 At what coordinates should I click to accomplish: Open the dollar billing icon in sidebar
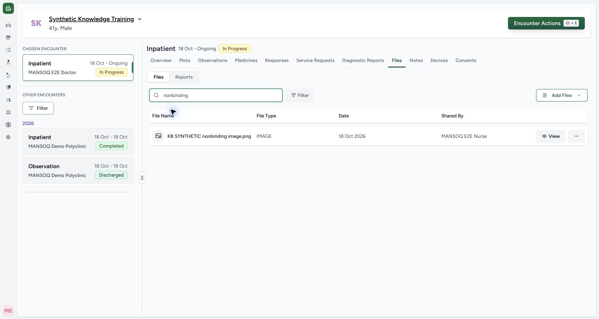[x=8, y=125]
